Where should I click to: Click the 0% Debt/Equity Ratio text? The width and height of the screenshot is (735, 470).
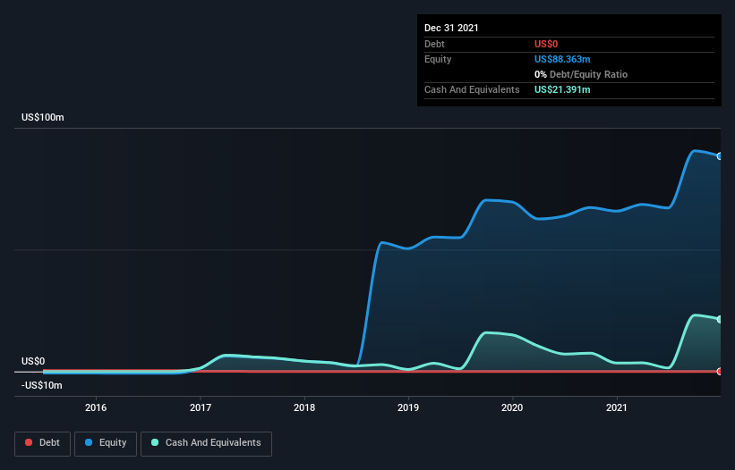581,74
